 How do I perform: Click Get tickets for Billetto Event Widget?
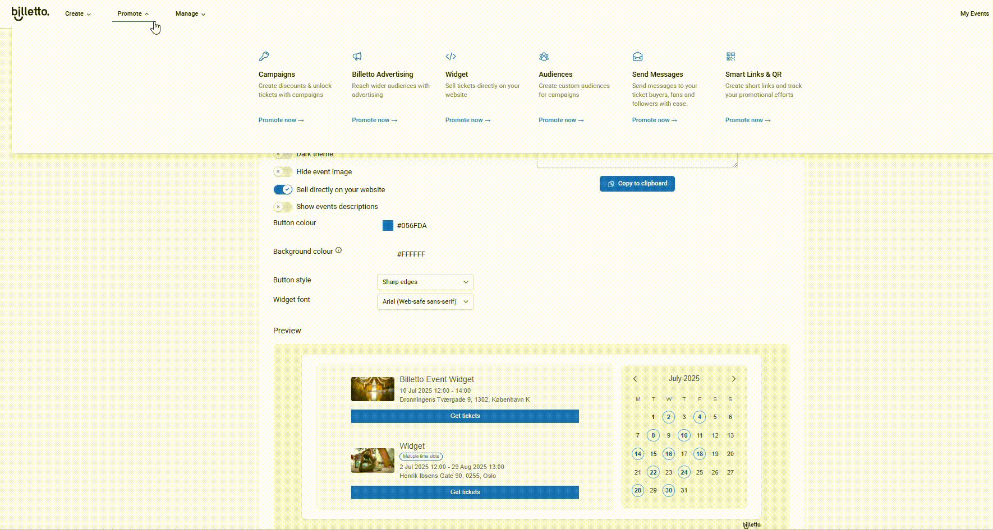(x=465, y=416)
